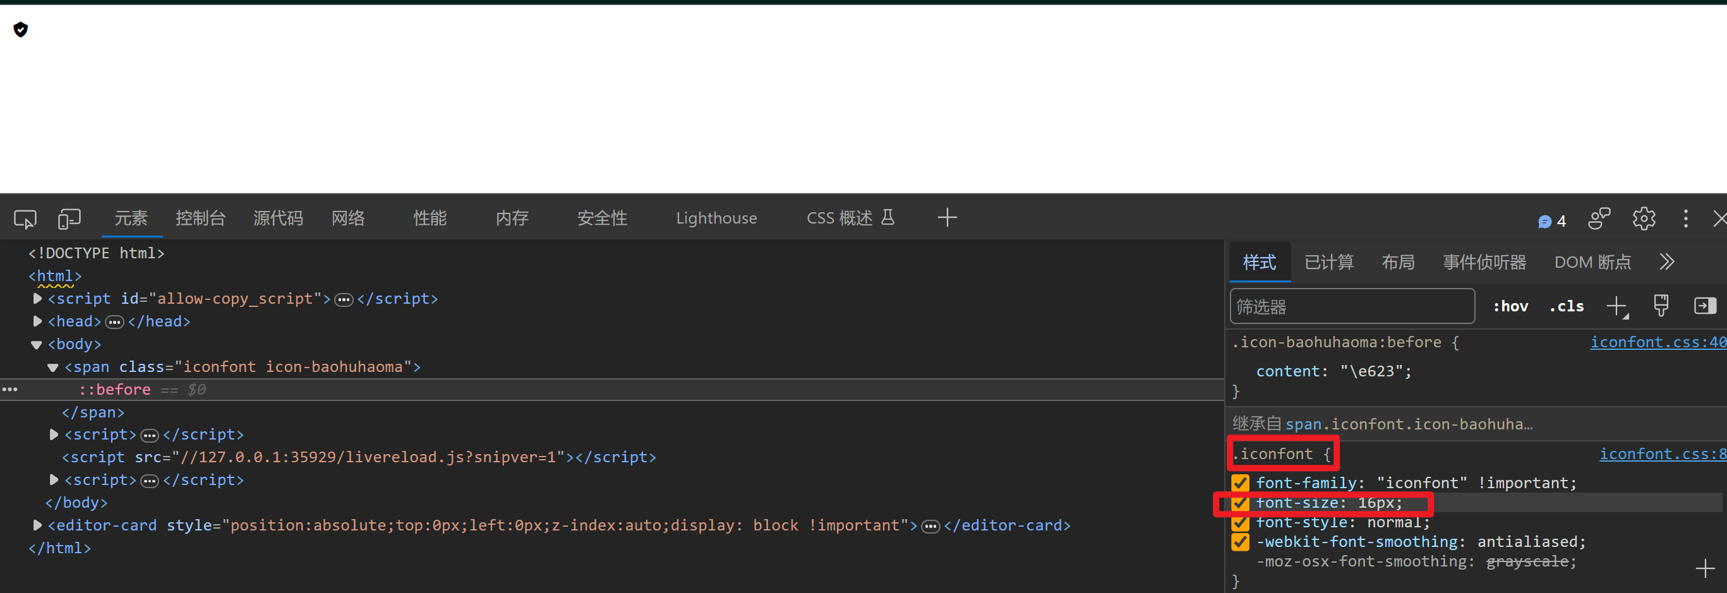Expand the first script node after span
Viewport: 1727px width, 593px height.
tap(54, 435)
